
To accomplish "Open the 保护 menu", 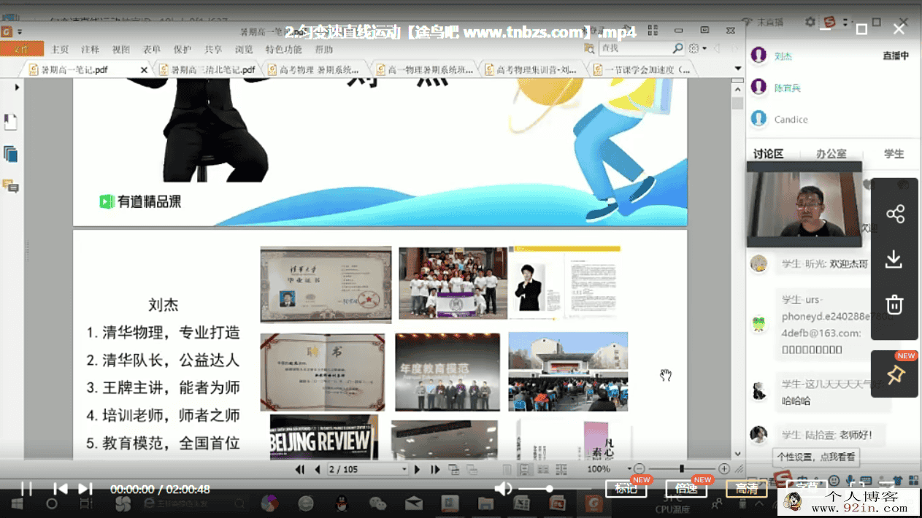I will pos(183,50).
